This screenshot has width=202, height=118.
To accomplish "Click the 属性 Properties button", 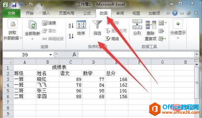I will 49,31.
